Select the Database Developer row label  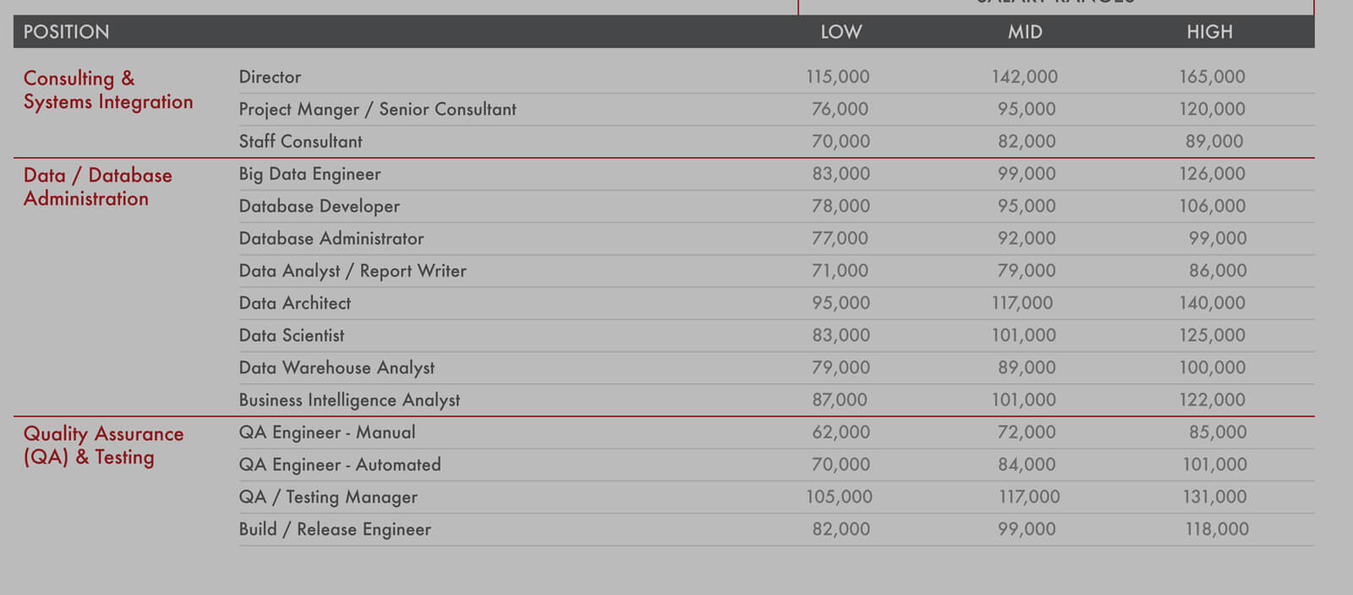pyautogui.click(x=319, y=206)
